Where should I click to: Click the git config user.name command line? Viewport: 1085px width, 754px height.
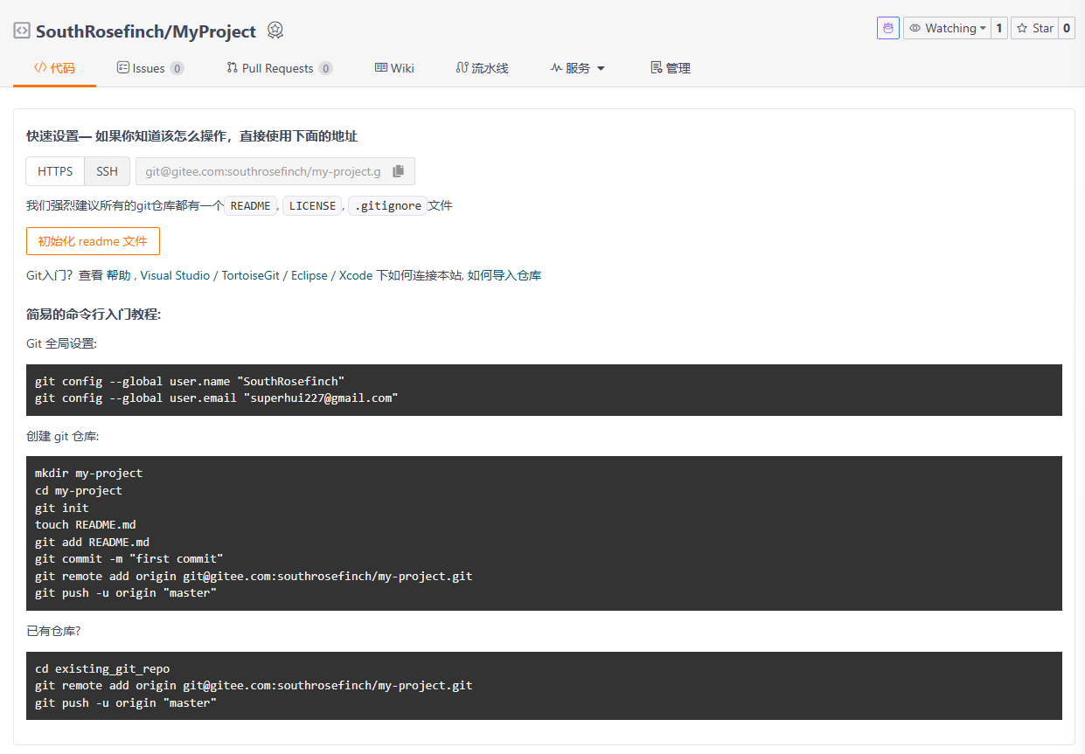(190, 381)
